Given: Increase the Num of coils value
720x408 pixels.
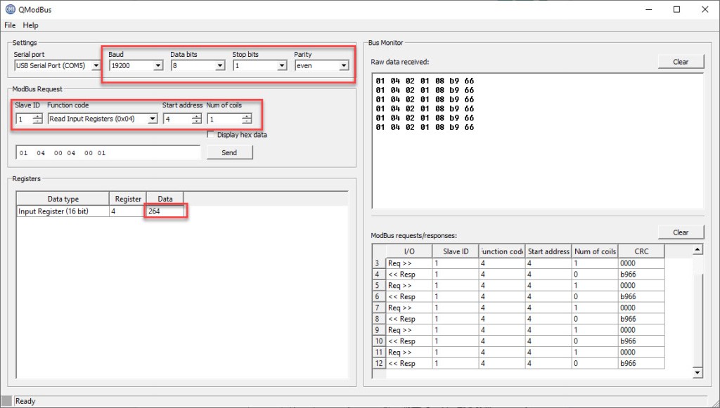Looking at the screenshot, I should coord(246,116).
